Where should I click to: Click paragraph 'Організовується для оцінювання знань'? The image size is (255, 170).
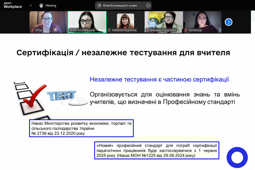click(x=165, y=98)
